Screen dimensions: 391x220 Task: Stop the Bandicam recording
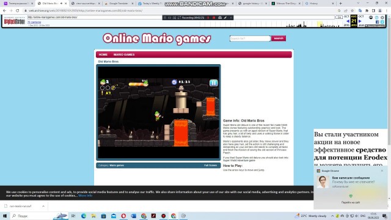[x=214, y=18]
